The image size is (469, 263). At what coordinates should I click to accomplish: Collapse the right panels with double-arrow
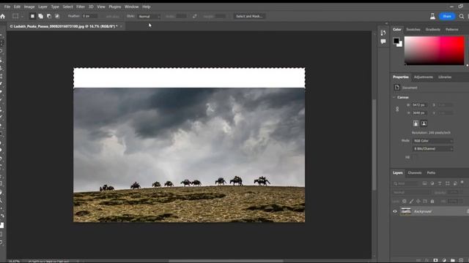(386, 23)
